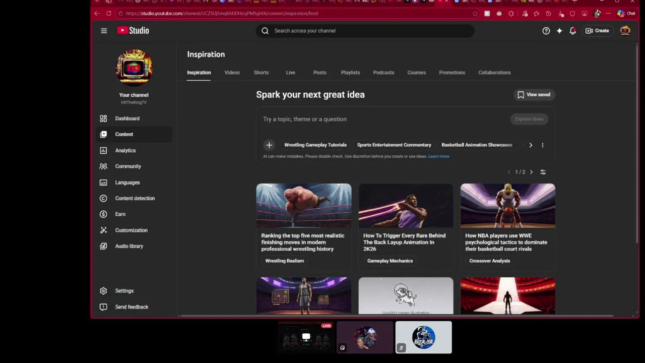Go to previous ideas page arrow
The width and height of the screenshot is (645, 363).
(509, 172)
